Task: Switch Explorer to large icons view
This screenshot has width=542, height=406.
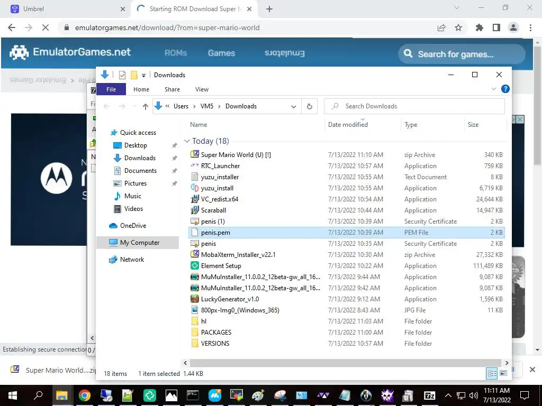Action: 503,373
